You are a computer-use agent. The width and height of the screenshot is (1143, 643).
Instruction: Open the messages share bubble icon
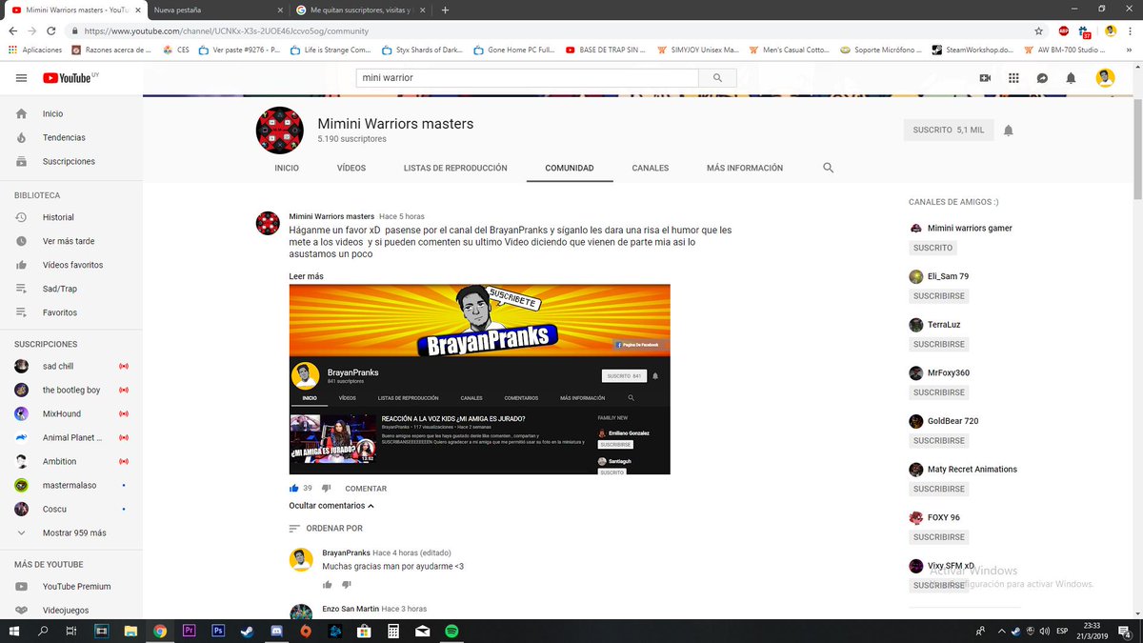click(x=1042, y=78)
